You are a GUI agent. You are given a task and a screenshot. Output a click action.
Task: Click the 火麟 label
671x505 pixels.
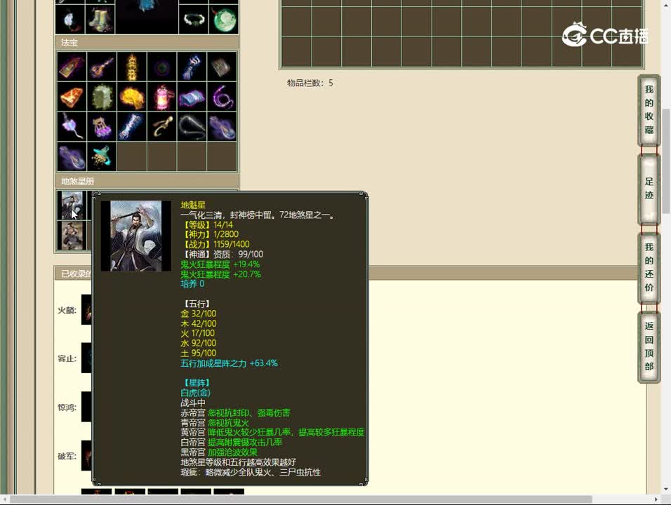pyautogui.click(x=67, y=311)
